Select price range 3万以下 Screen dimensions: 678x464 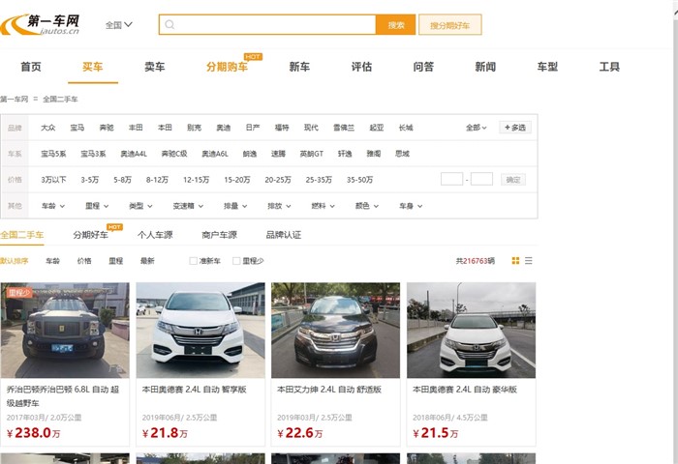point(53,180)
